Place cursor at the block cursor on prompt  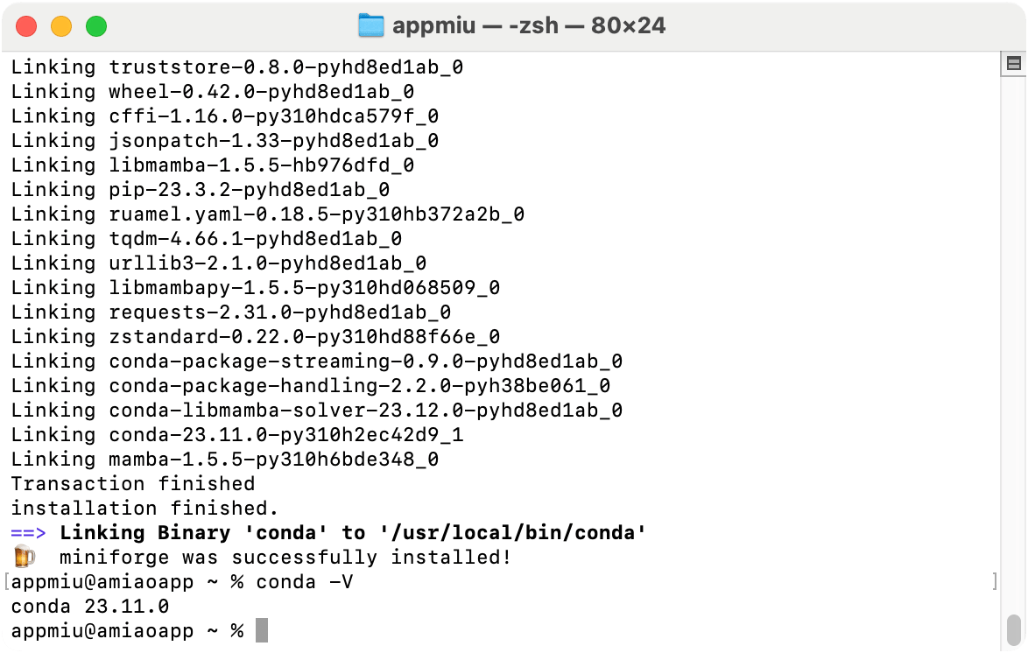pos(261,630)
